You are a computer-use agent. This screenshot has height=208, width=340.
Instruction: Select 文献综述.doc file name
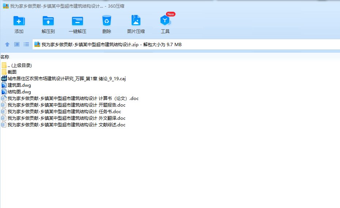67,125
